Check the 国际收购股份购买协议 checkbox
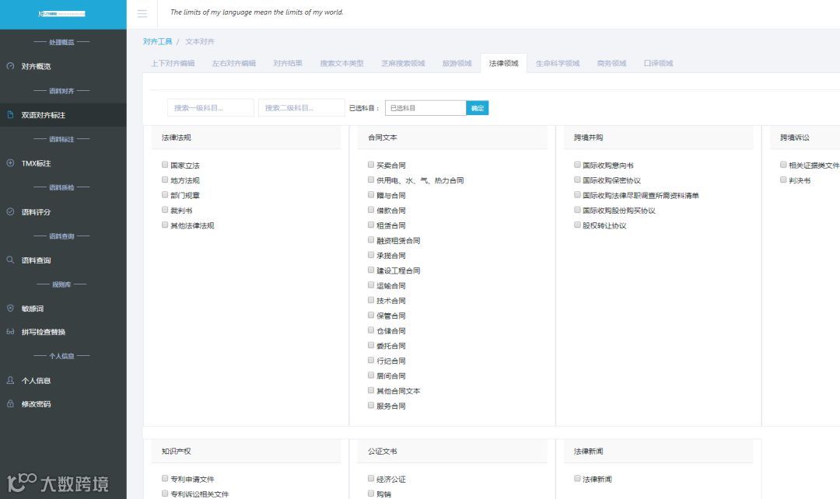 [x=577, y=210]
